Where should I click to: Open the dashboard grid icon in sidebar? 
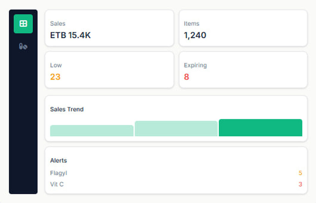[23, 24]
